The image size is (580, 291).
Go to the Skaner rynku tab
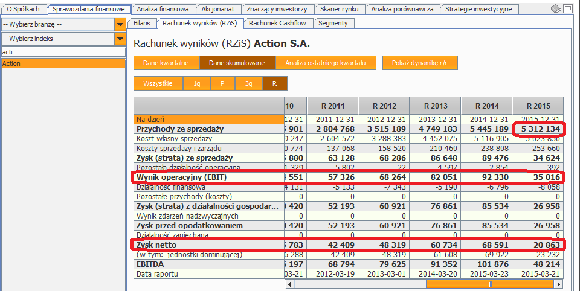click(340, 9)
